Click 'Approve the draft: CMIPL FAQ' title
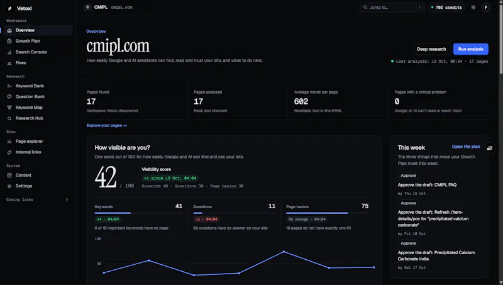This screenshot has height=285, width=503. [x=427, y=185]
